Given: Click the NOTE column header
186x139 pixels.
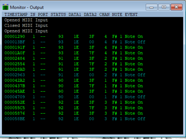Looking at the screenshot, I should pos(117,14).
